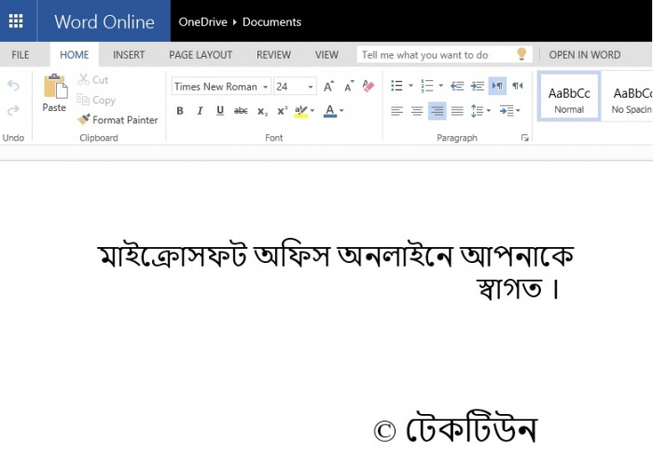The width and height of the screenshot is (653, 470).
Task: Click the Grow Font icon
Action: [328, 86]
